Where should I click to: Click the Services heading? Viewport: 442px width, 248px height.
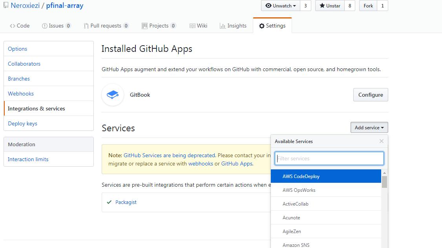click(118, 128)
